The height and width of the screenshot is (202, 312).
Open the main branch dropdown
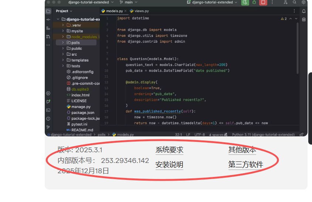coord(129,2)
